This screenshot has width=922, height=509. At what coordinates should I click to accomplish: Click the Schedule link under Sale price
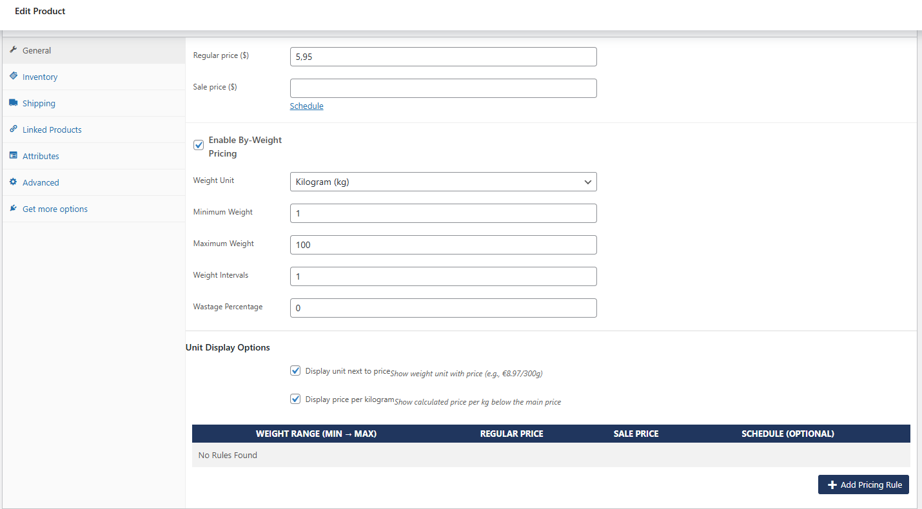tap(306, 106)
